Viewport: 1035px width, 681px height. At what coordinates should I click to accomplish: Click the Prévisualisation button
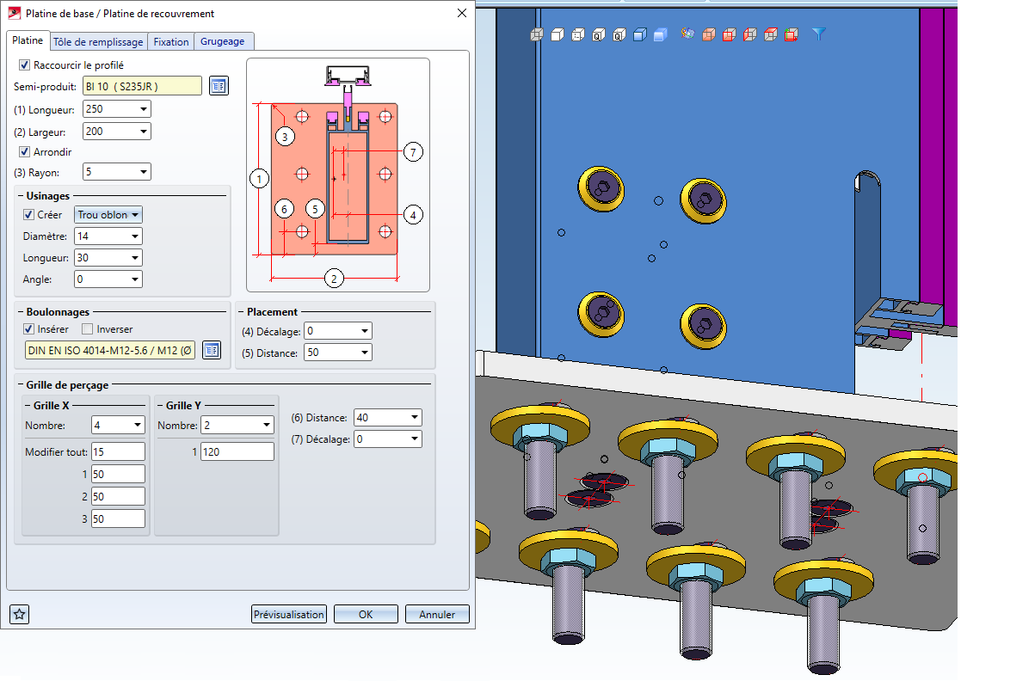(x=289, y=614)
